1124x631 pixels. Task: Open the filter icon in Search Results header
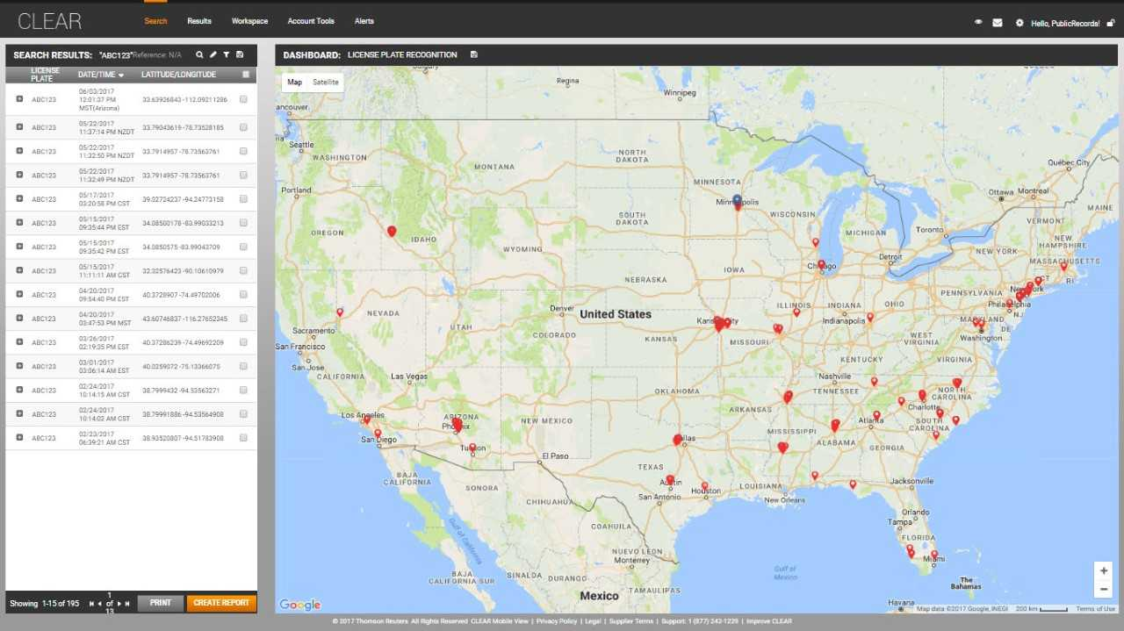point(227,54)
